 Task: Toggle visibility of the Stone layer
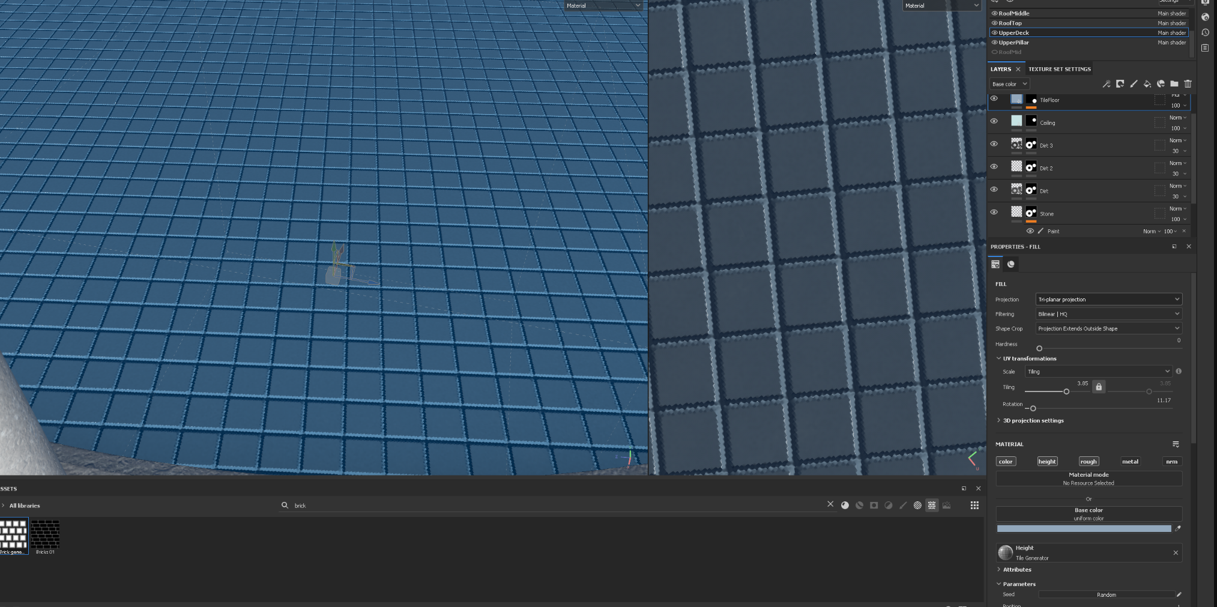point(994,212)
